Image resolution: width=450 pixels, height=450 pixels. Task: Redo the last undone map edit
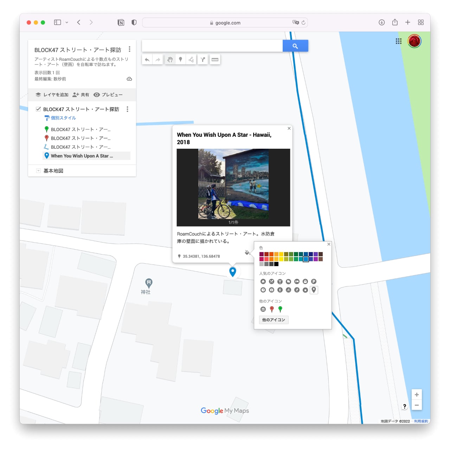tap(158, 59)
